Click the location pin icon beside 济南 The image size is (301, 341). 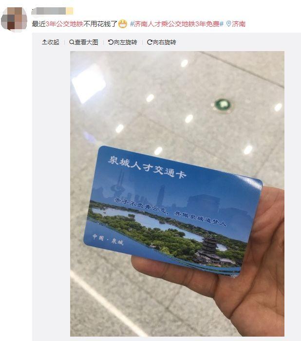(228, 24)
